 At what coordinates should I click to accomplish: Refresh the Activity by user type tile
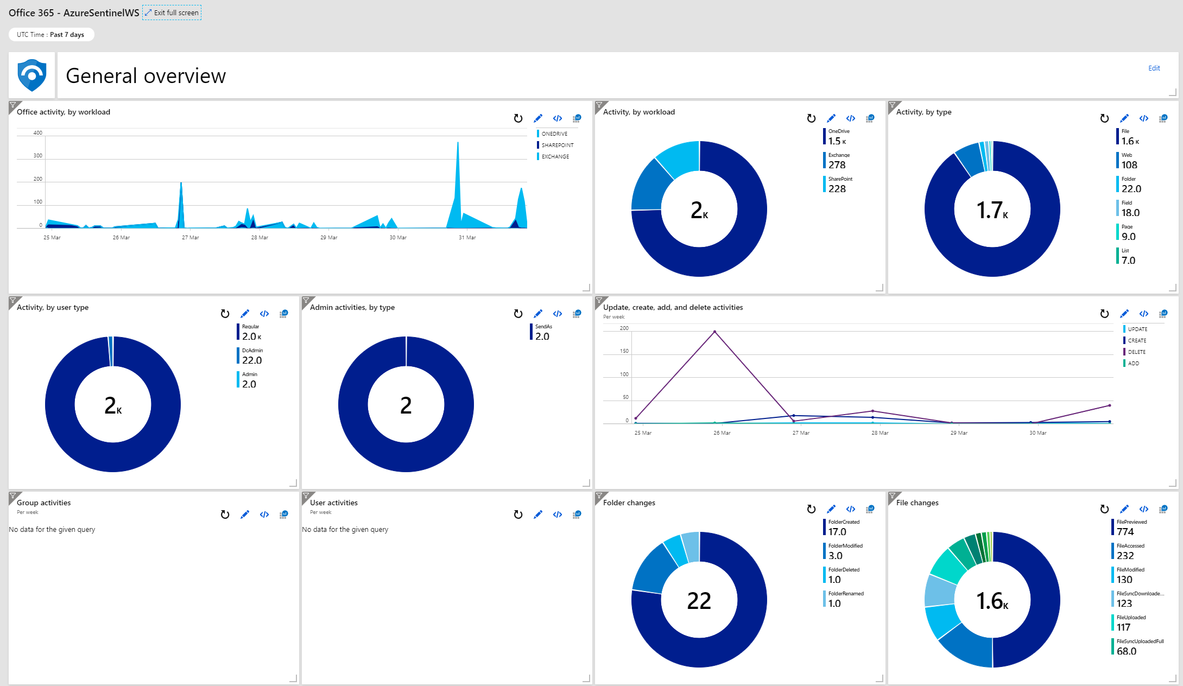click(x=225, y=314)
